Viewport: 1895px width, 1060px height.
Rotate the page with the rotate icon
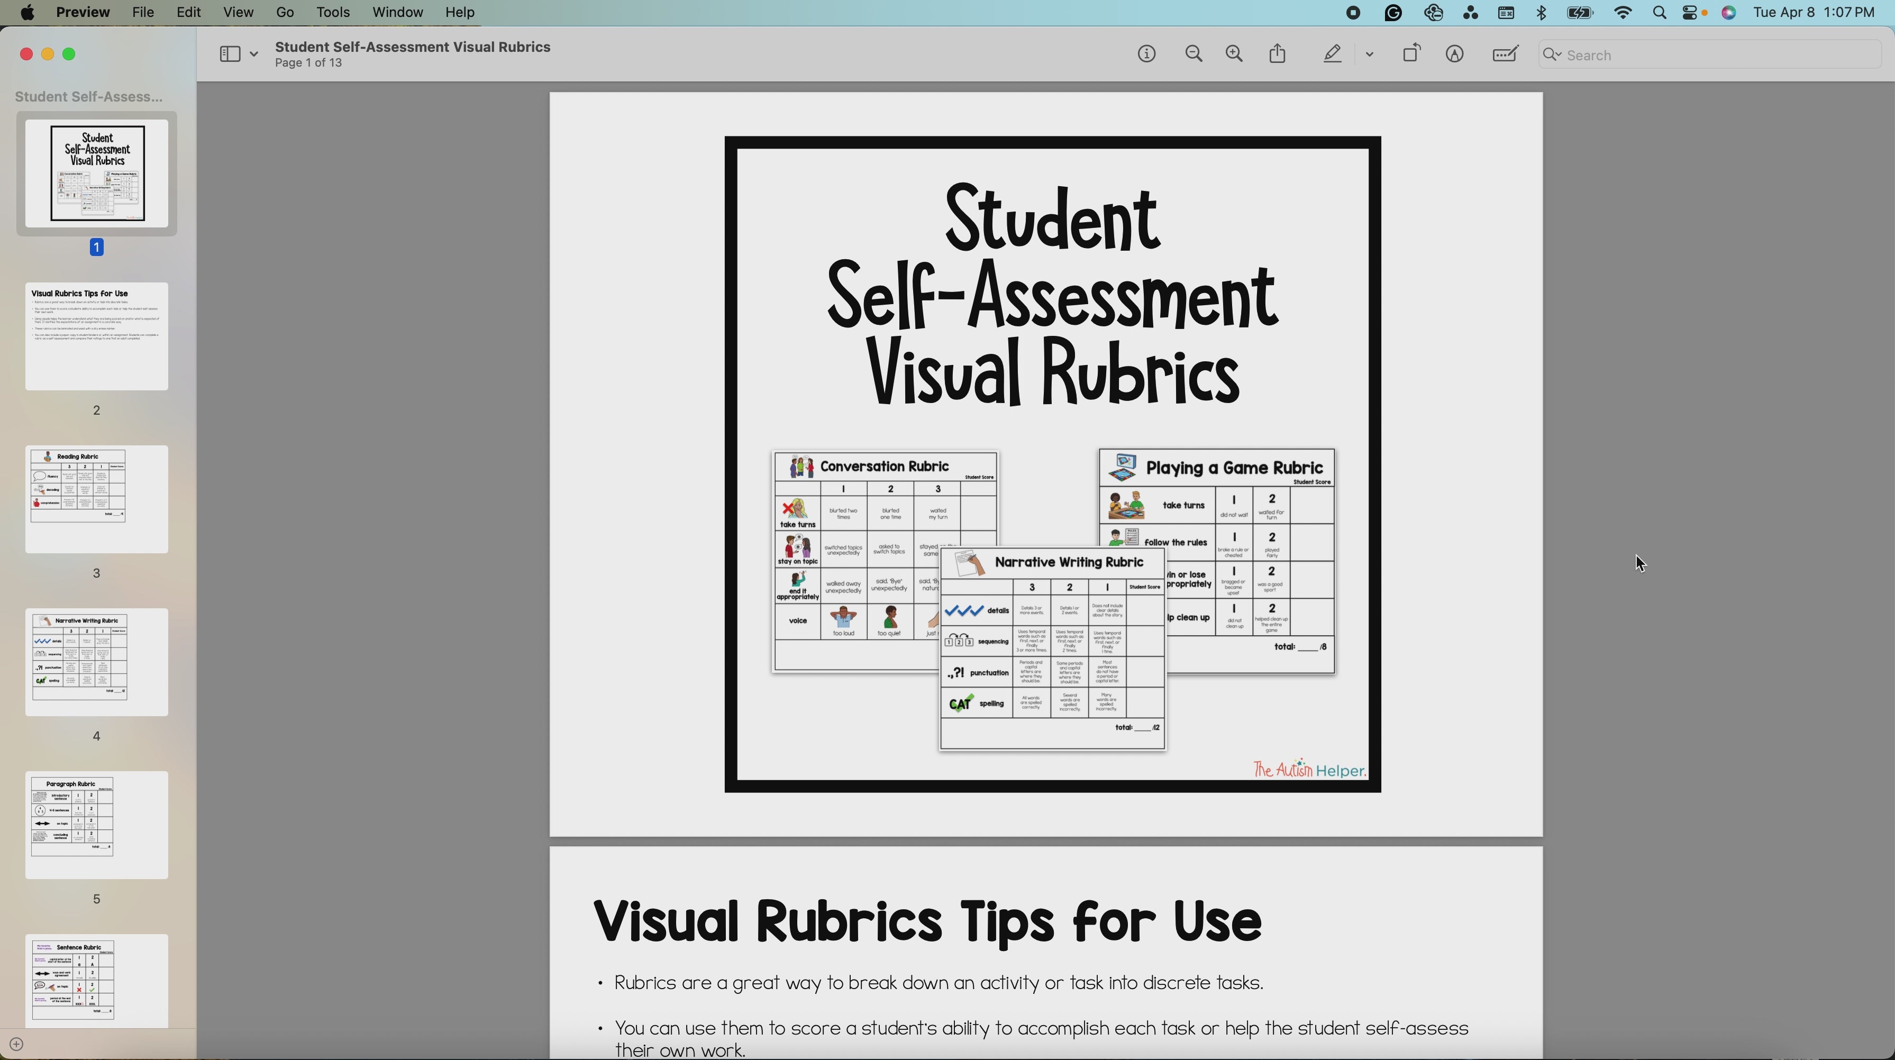click(x=1411, y=53)
